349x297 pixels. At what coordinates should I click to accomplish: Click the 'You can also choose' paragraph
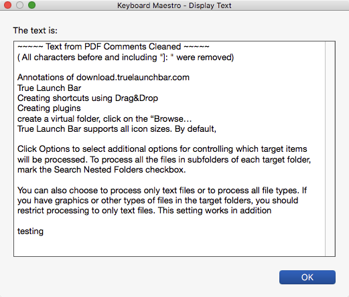(162, 201)
